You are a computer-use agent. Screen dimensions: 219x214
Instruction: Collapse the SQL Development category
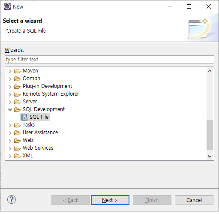point(10,110)
